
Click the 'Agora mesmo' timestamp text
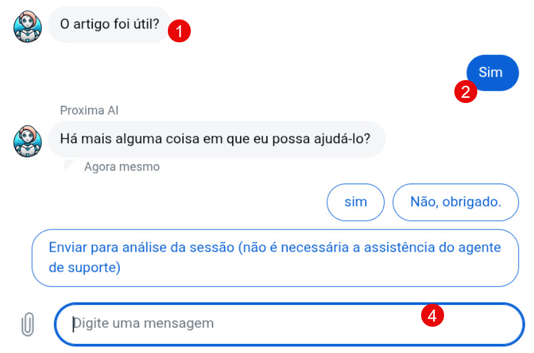pyautogui.click(x=121, y=166)
